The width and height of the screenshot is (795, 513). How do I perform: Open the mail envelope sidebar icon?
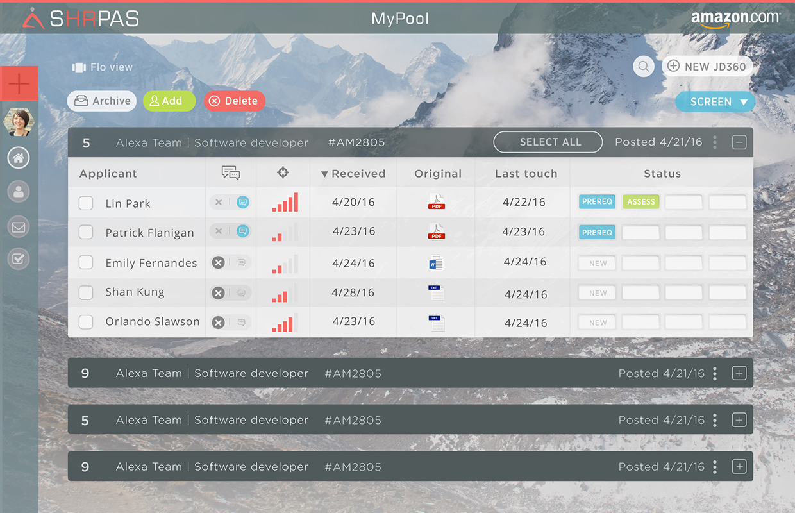point(19,225)
